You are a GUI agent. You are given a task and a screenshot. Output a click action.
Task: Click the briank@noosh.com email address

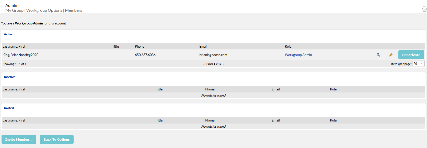click(213, 55)
